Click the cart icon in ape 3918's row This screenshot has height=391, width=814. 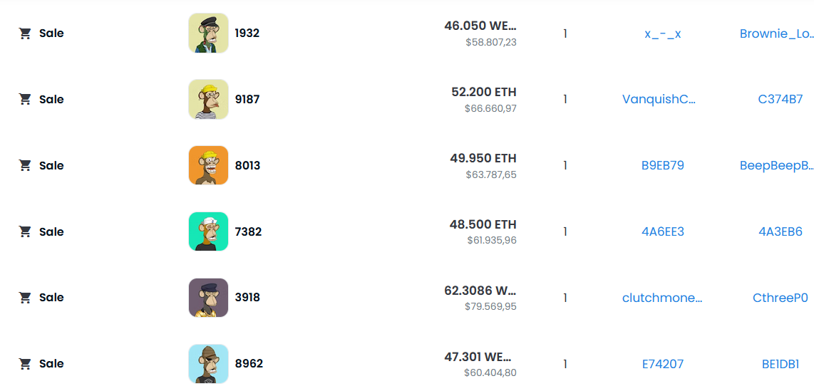click(x=25, y=298)
